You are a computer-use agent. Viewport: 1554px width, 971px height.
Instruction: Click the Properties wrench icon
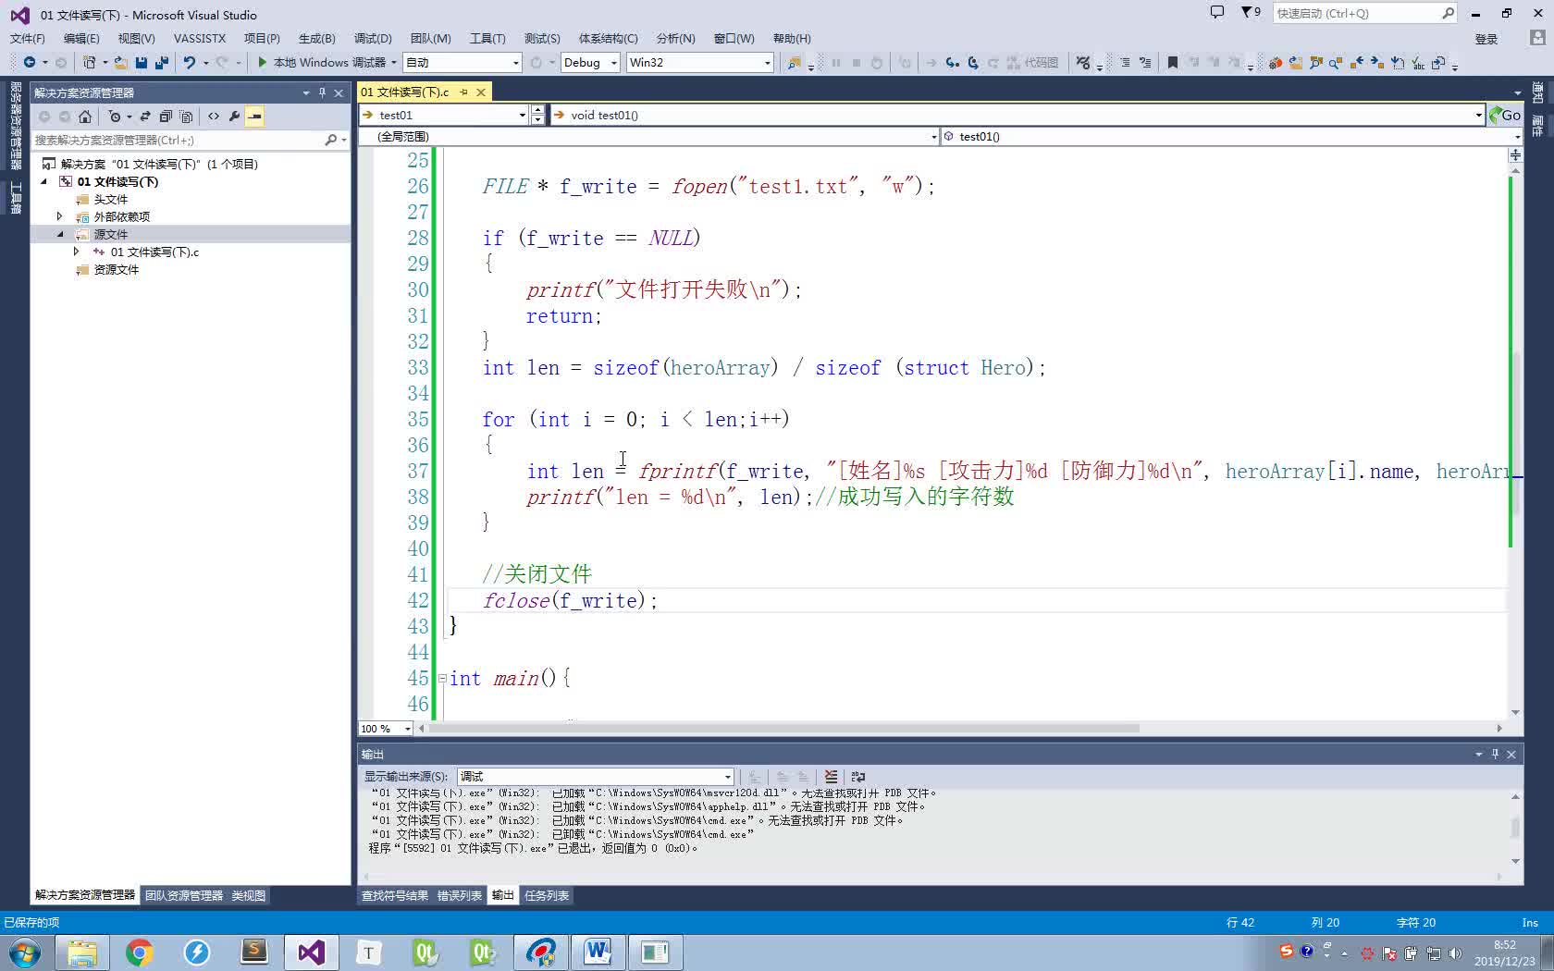coord(234,117)
